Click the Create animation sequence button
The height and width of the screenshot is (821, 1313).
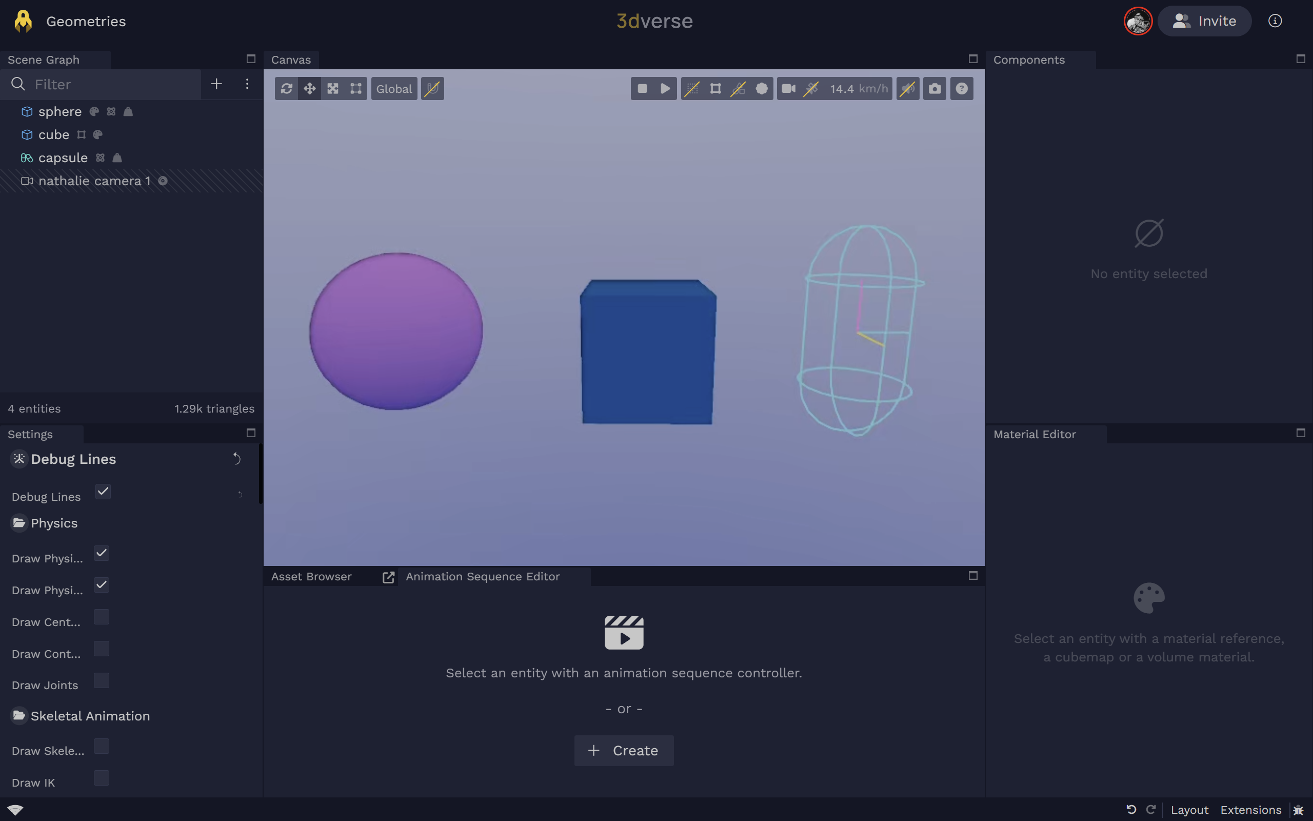tap(624, 750)
